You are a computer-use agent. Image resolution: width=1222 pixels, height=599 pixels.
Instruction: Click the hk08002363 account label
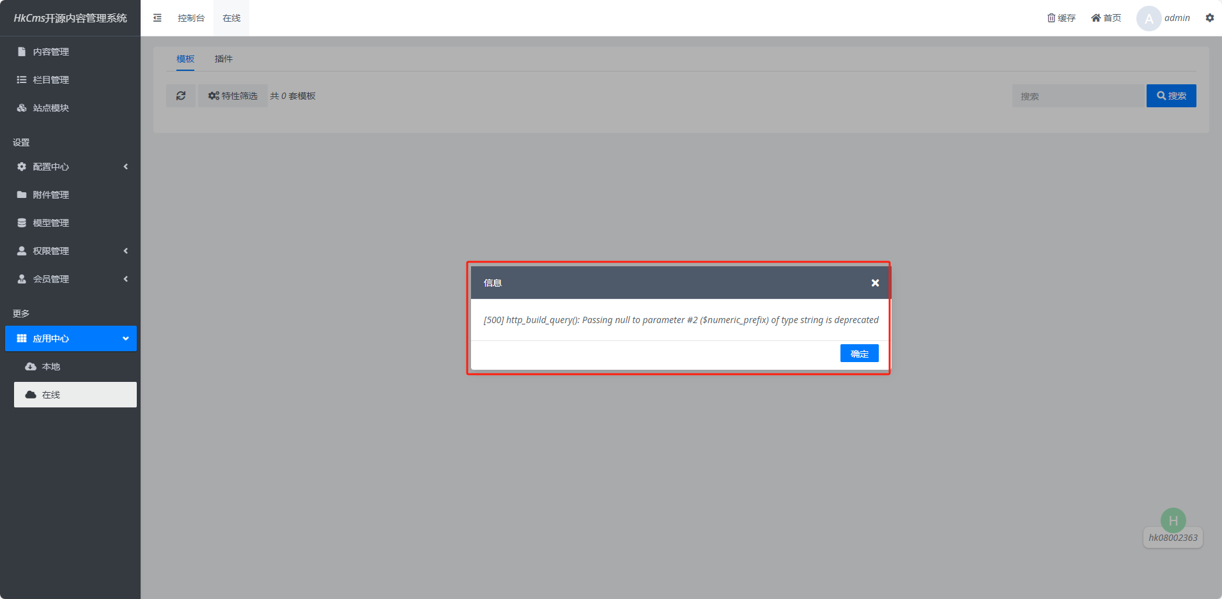(1173, 538)
